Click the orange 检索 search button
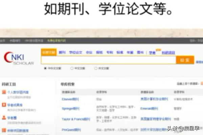The width and height of the screenshot is (203, 135). click(x=185, y=60)
